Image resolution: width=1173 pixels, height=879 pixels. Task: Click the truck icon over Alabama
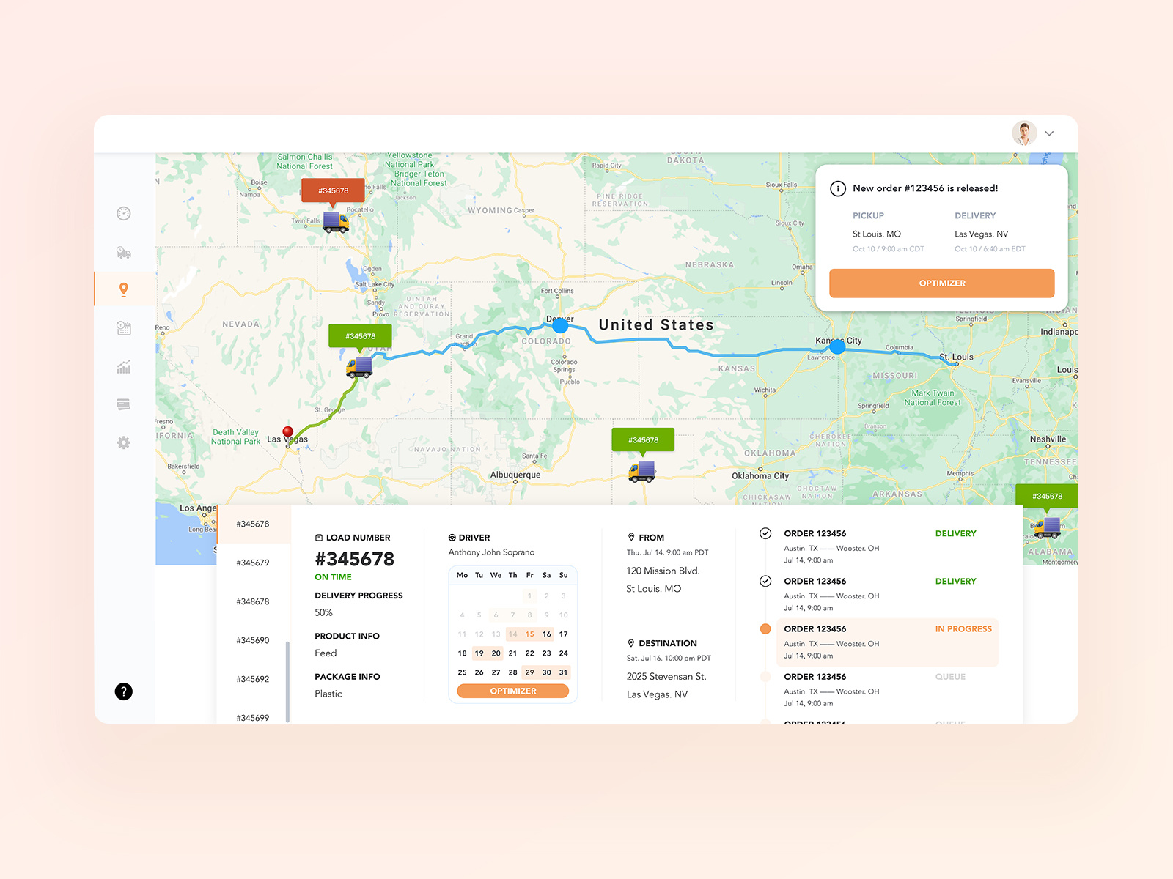[1047, 527]
